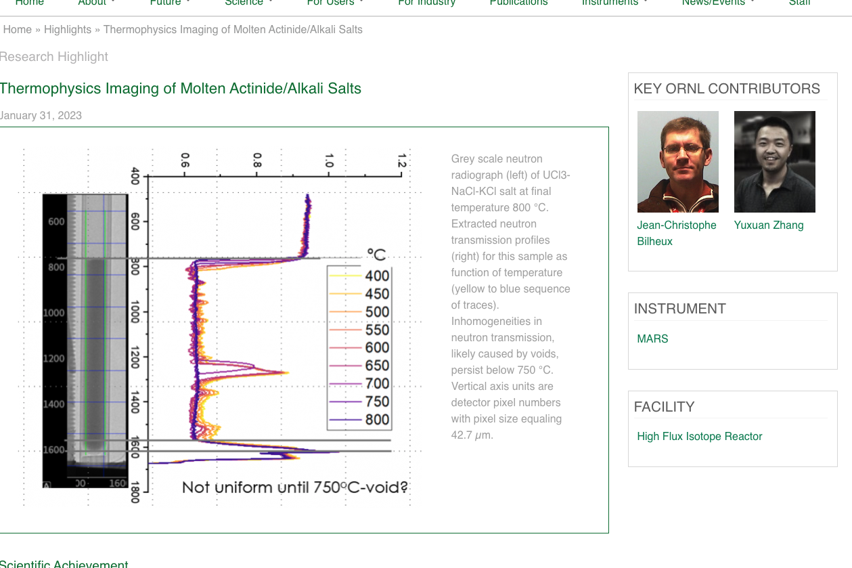
Task: Click Yuxuan Zhang's profile photo
Action: click(774, 162)
